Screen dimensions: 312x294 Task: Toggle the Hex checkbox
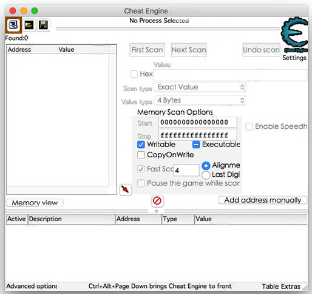pyautogui.click(x=134, y=74)
